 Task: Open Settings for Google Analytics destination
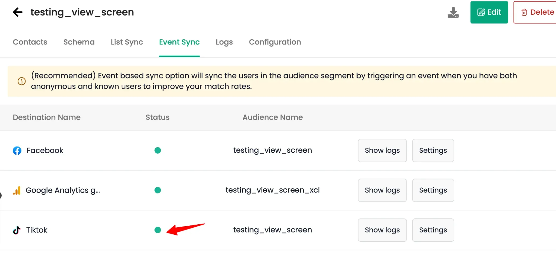tap(433, 190)
